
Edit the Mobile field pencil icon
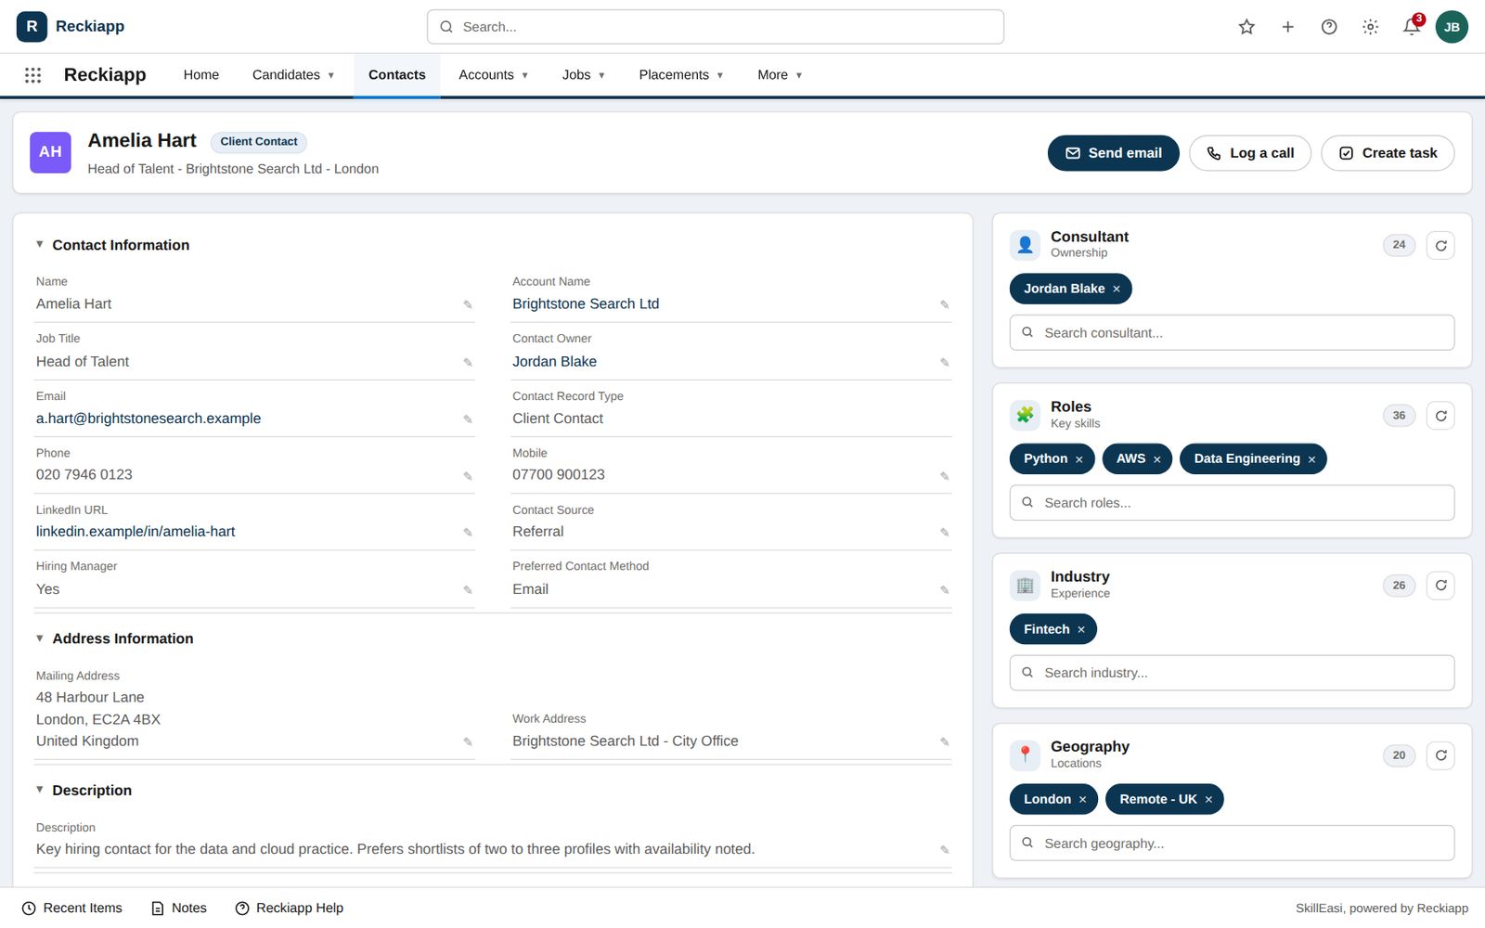pos(945,476)
